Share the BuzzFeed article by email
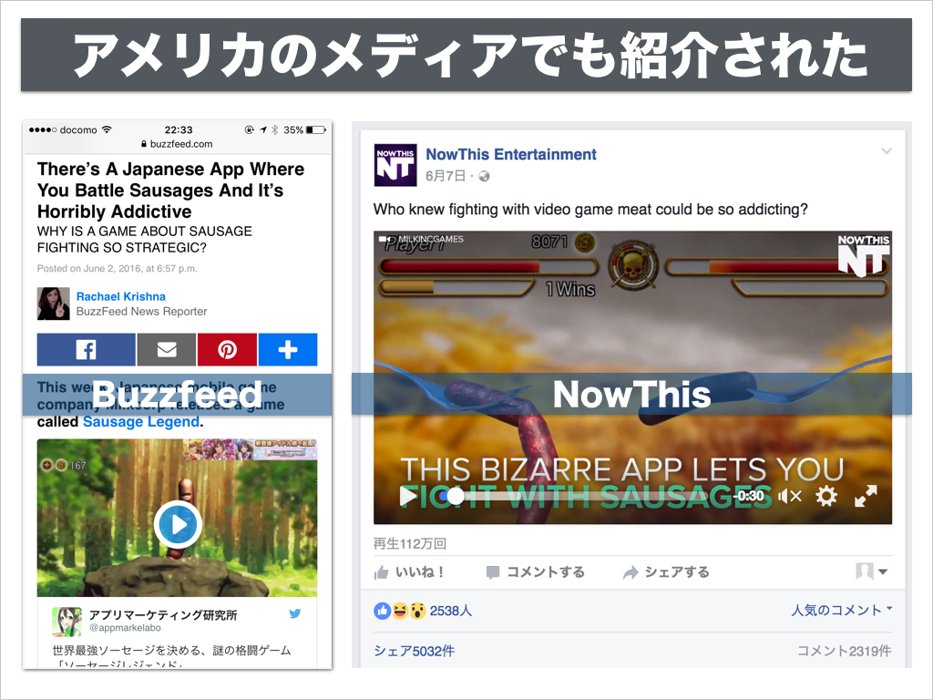Image resolution: width=933 pixels, height=700 pixels. point(167,349)
